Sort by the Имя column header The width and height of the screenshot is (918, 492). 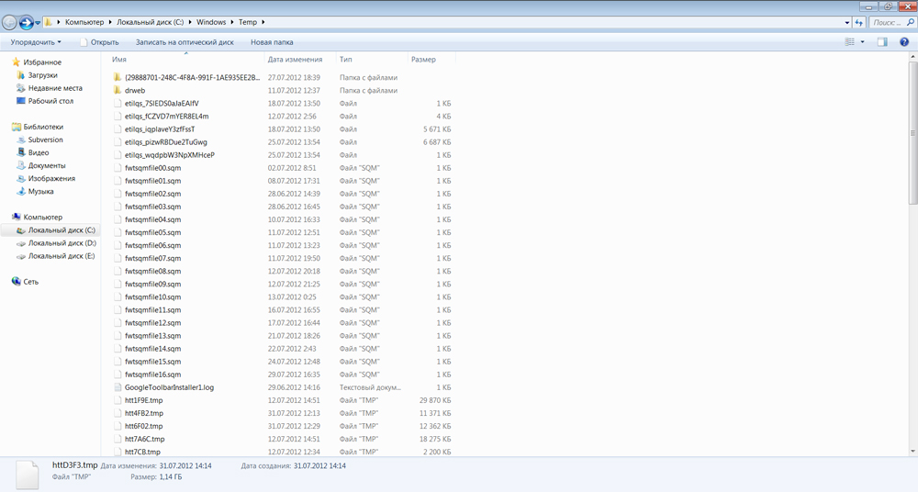tap(186, 59)
